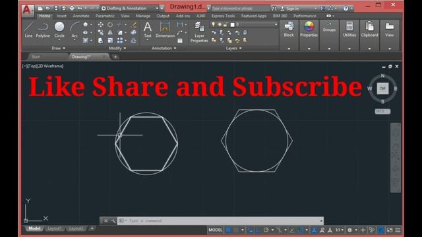Switch to the Layout1 tab
Viewport: 422px width, 237px height.
pyautogui.click(x=54, y=228)
